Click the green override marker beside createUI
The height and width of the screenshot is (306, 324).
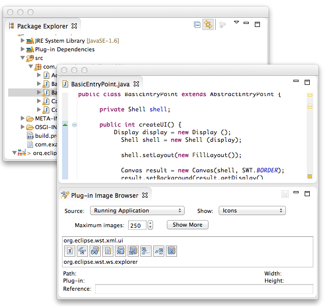pos(65,125)
